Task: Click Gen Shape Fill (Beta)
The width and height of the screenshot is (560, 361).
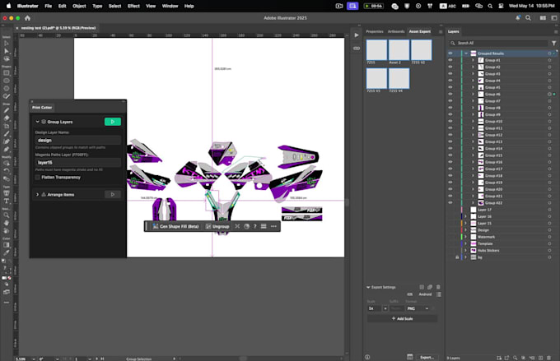Action: (x=175, y=226)
